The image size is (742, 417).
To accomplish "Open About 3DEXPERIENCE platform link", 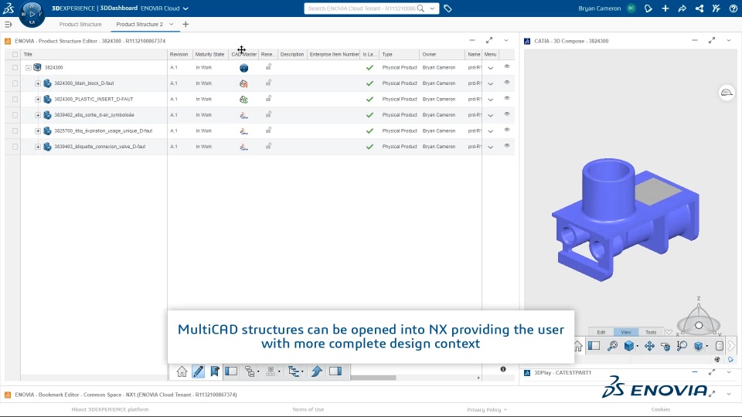I will (x=110, y=409).
